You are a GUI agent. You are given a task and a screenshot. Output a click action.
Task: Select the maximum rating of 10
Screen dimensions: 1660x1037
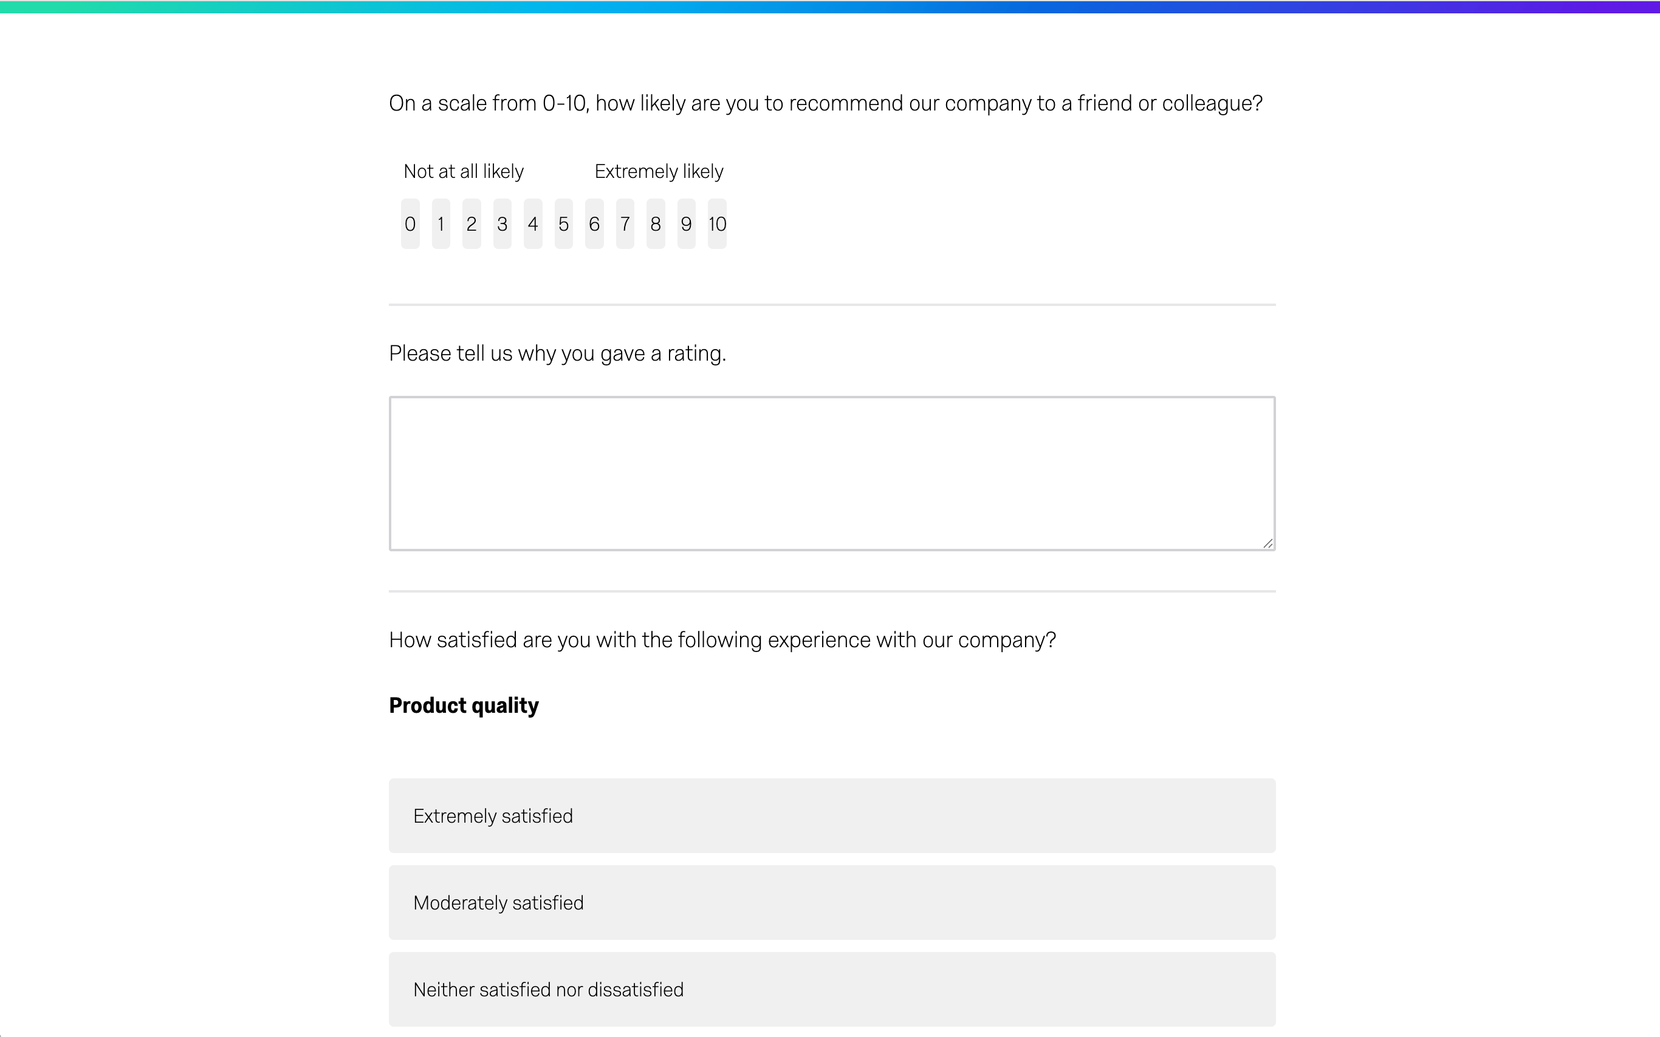pos(716,223)
